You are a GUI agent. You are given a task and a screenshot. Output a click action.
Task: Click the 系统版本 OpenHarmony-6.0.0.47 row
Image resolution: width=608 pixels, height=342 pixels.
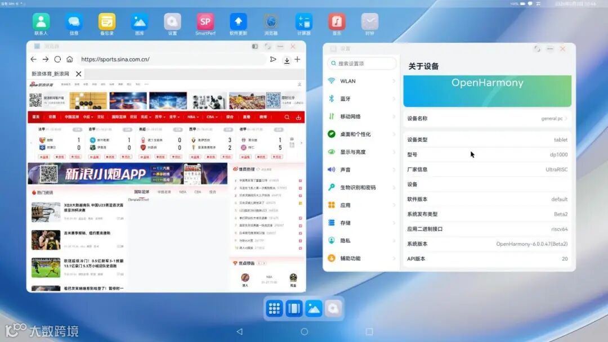coord(487,244)
